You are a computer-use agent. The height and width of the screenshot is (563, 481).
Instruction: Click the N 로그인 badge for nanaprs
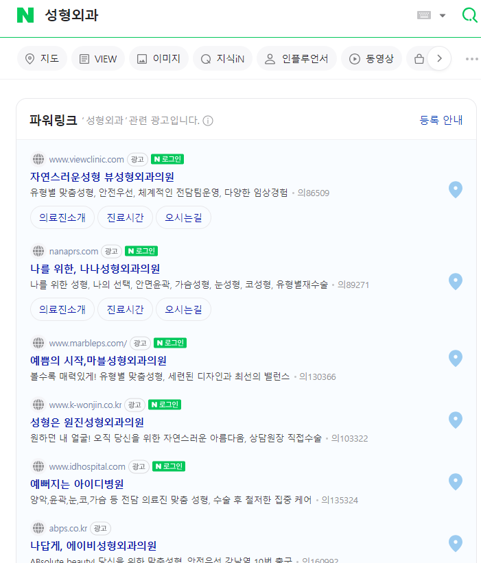point(141,251)
